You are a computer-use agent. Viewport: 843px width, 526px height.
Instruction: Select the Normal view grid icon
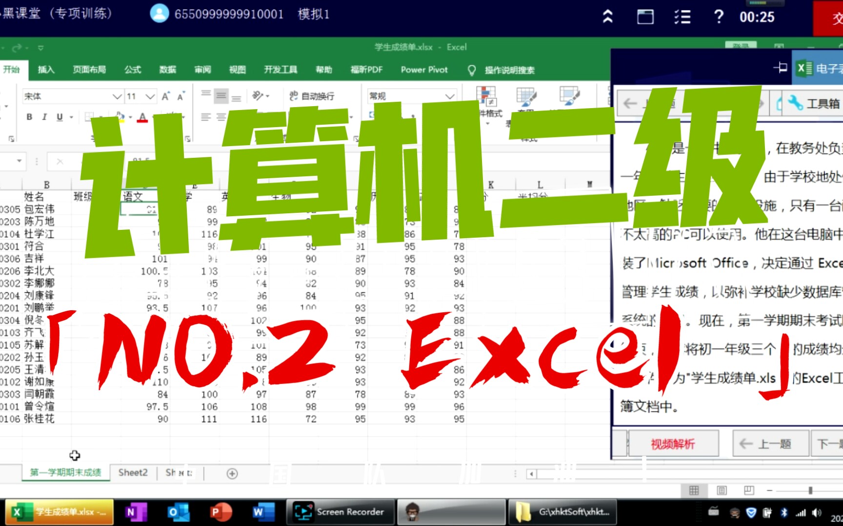(694, 491)
